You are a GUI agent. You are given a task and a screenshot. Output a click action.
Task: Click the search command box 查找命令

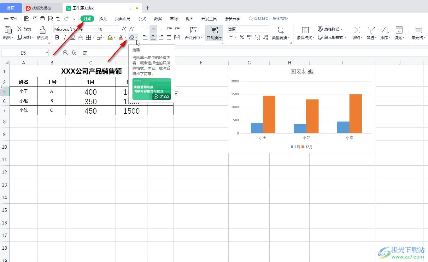tap(268, 19)
